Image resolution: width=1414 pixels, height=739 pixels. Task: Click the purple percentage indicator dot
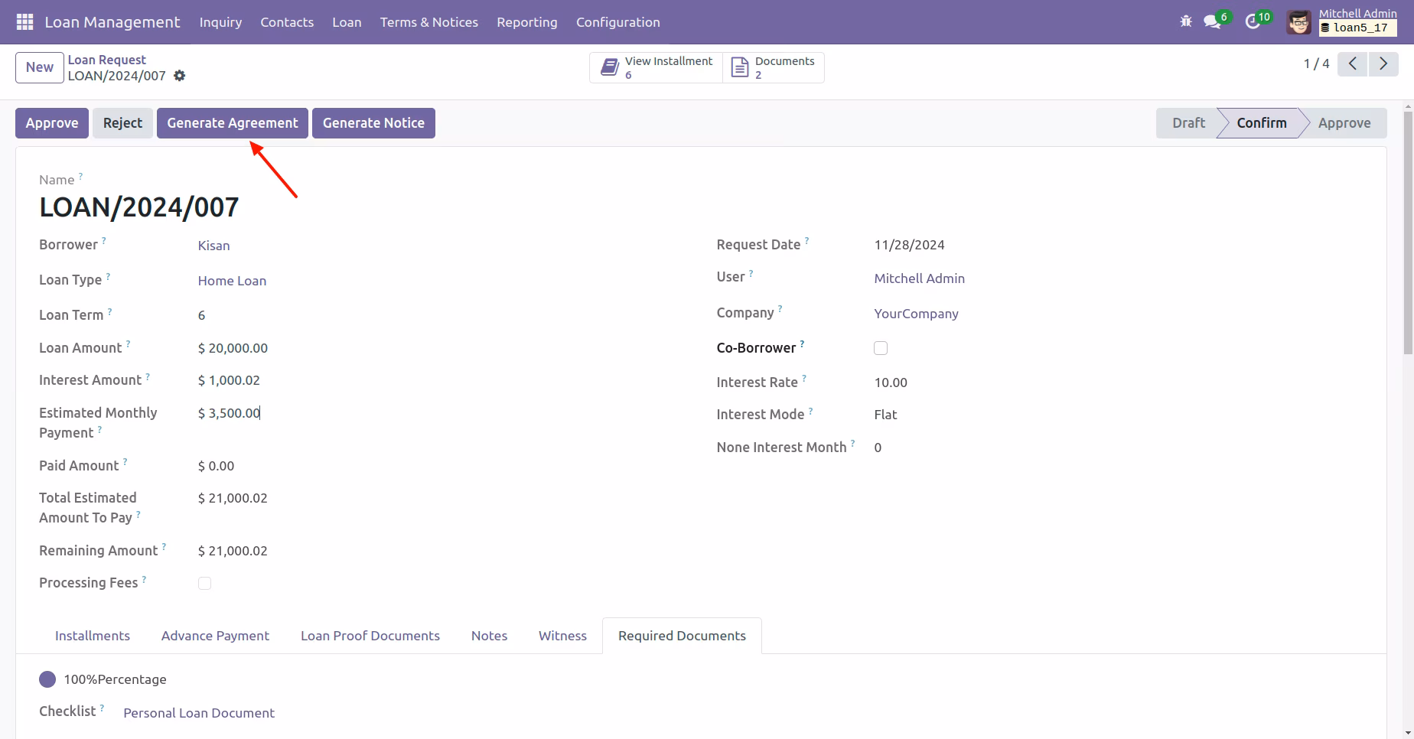[x=47, y=679]
